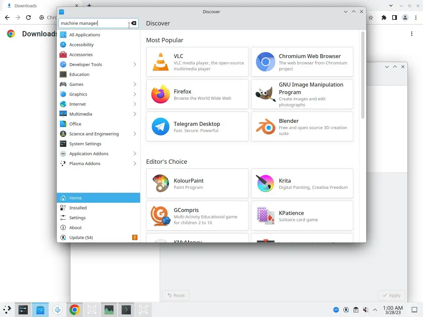This screenshot has width=423, height=317.
Task: Reload the Chrome page
Action: click(x=28, y=18)
